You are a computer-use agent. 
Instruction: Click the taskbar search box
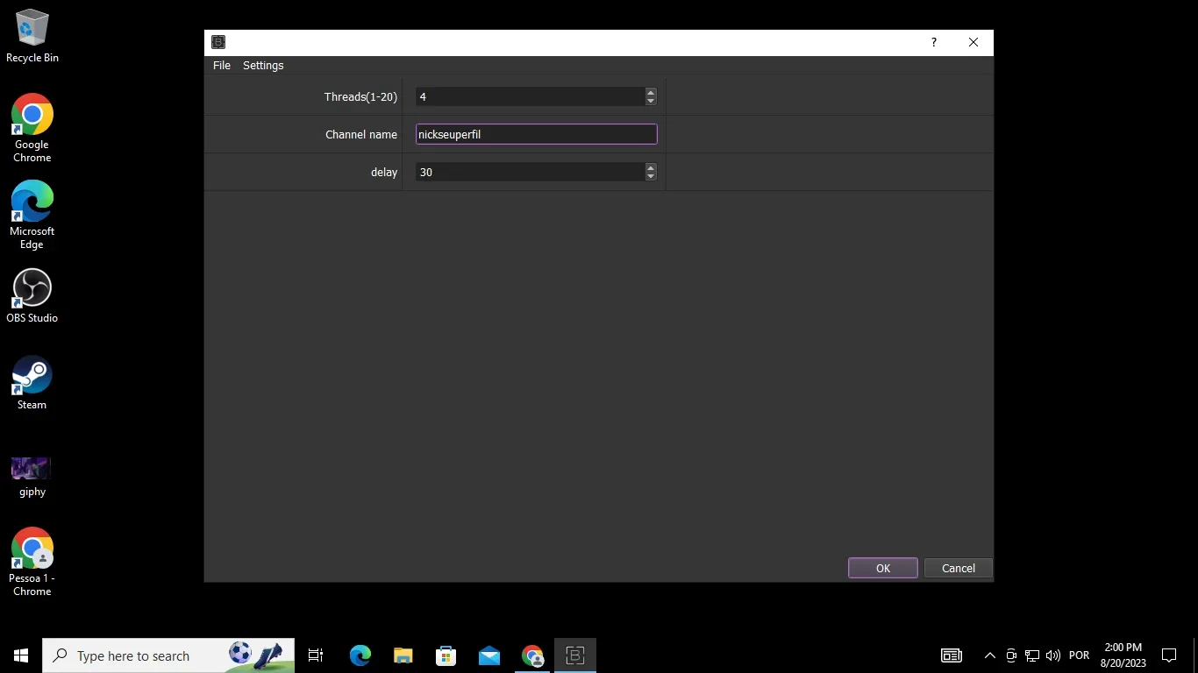(x=168, y=655)
